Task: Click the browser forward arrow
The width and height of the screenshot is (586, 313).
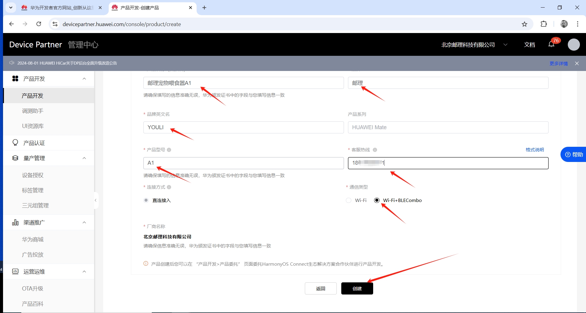Action: coord(25,24)
